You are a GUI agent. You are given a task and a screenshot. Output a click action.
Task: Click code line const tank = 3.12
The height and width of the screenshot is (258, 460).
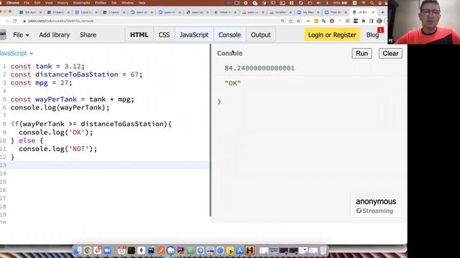(x=47, y=67)
